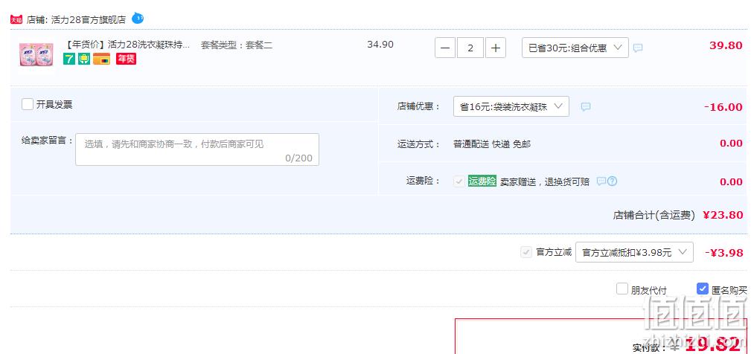Decrease quantity with minus button
Screen dimensions: 754x354
[445, 48]
